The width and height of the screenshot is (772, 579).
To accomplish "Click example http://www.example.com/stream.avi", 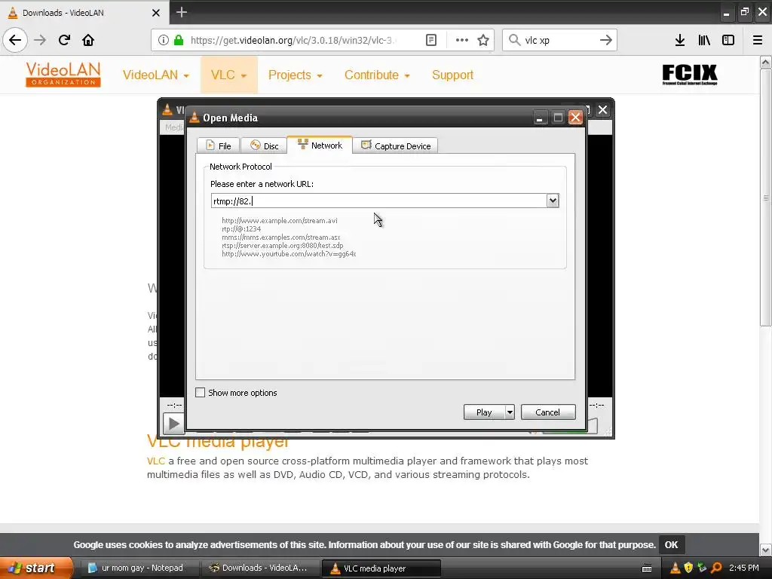I will [x=280, y=221].
